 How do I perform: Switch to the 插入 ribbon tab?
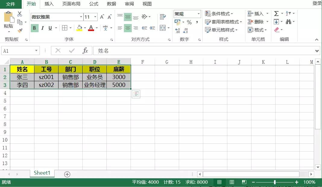[x=49, y=4]
